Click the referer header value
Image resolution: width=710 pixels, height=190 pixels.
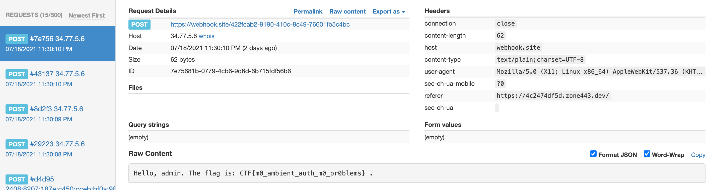coord(553,96)
